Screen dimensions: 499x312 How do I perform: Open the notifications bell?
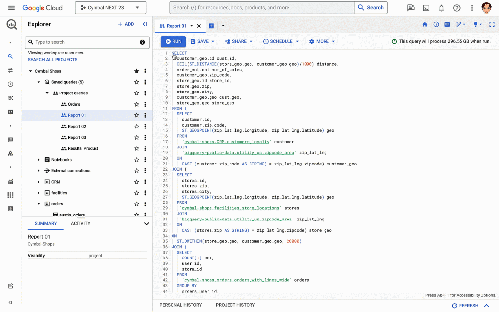[441, 8]
